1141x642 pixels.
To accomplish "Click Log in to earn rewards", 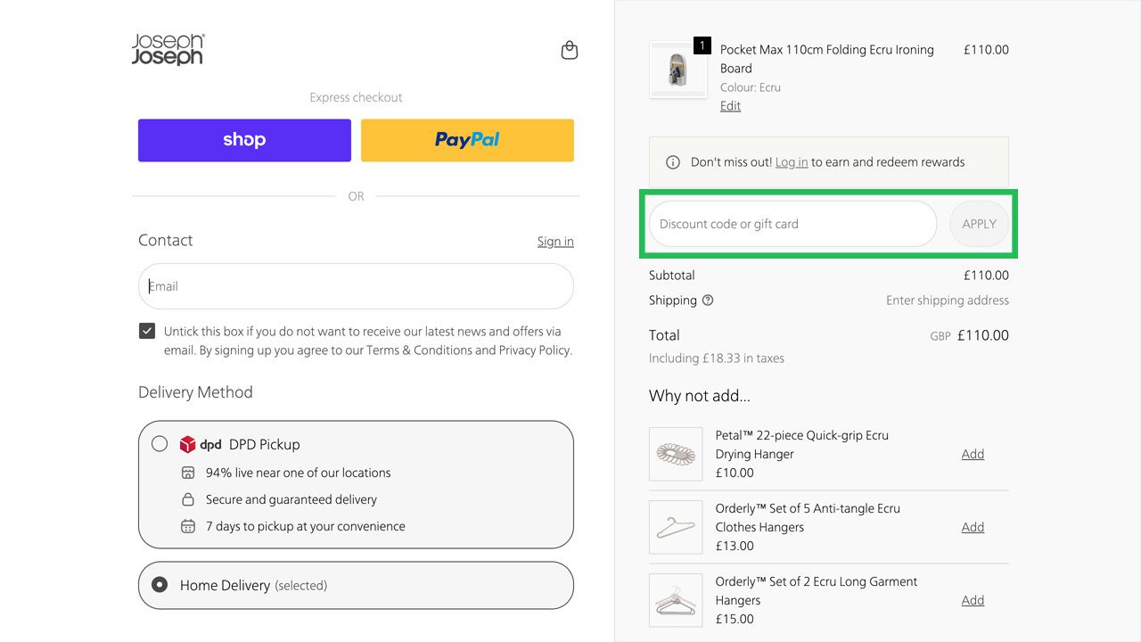I will (x=792, y=161).
